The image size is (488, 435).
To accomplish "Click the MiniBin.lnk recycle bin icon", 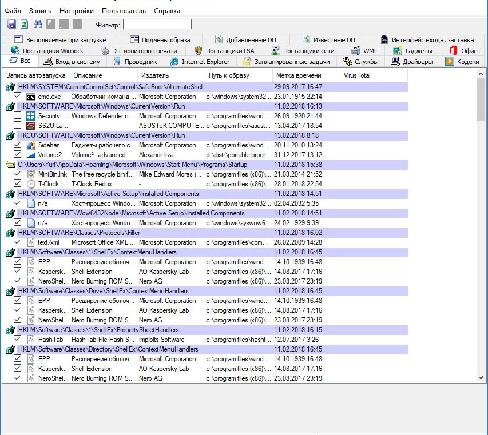I will click(x=31, y=174).
